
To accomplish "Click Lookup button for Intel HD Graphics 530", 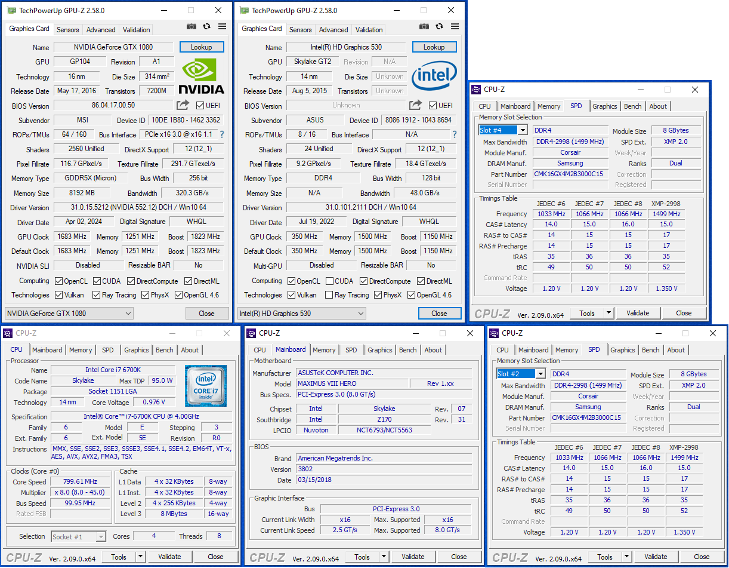I will [x=434, y=47].
